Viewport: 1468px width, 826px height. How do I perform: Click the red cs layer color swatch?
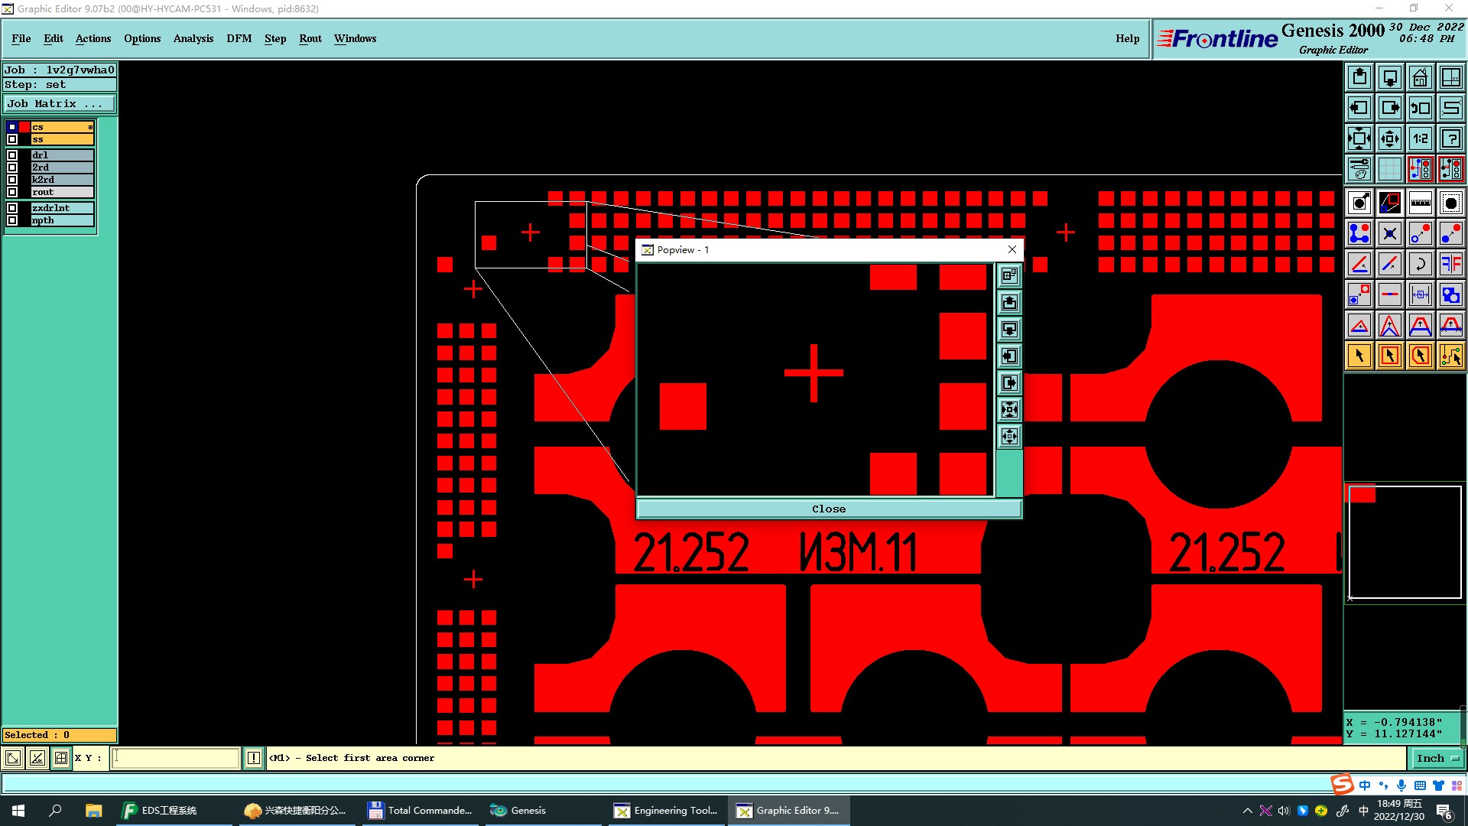click(24, 127)
